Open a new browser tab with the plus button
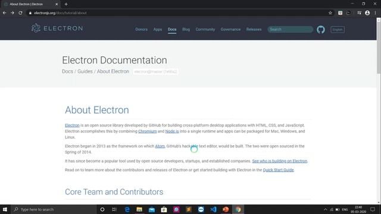 pyautogui.click(x=66, y=4)
